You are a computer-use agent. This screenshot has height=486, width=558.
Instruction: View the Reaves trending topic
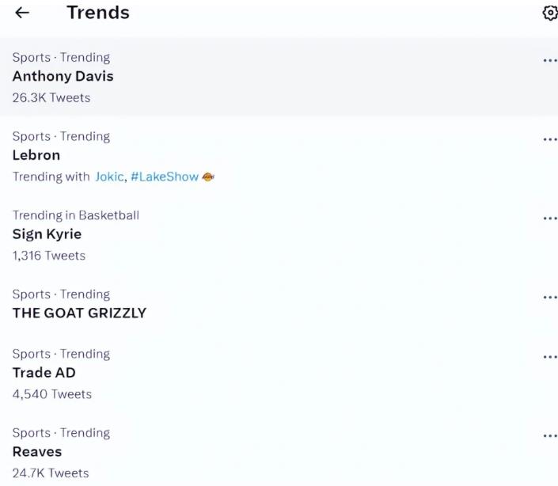click(x=37, y=452)
